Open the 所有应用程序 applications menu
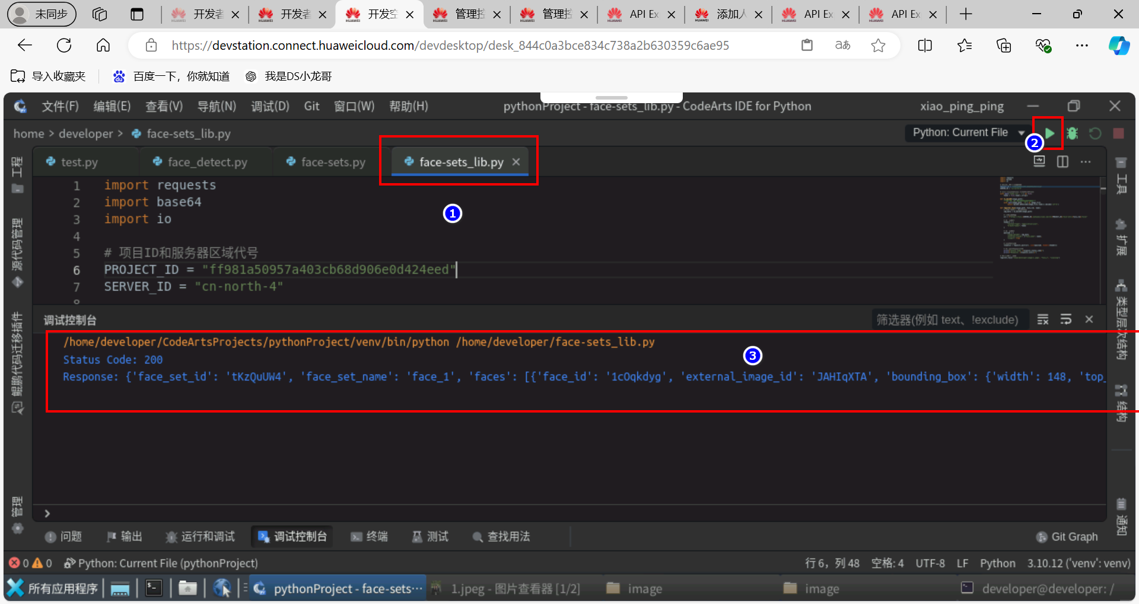Screen dimensions: 1139x604 (53, 589)
